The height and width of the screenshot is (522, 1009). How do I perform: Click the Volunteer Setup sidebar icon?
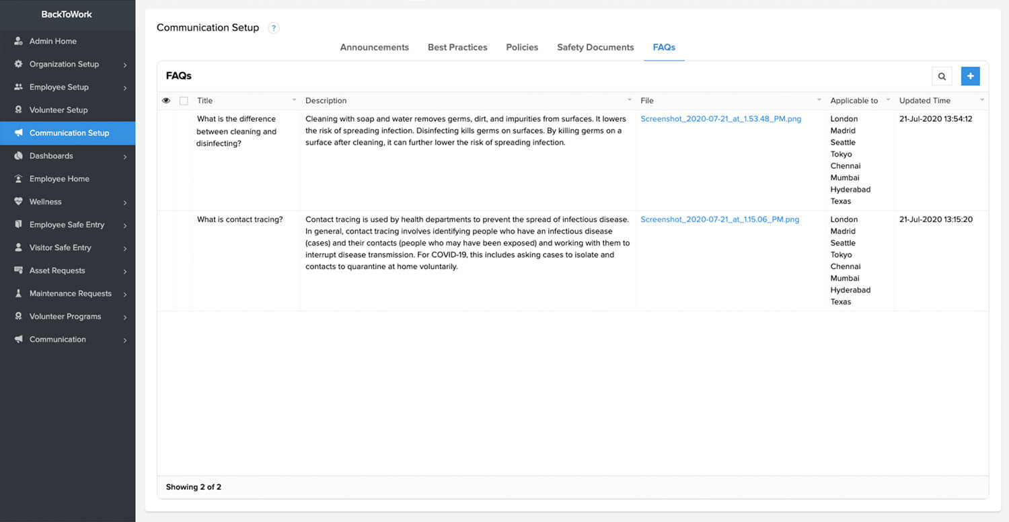(19, 110)
